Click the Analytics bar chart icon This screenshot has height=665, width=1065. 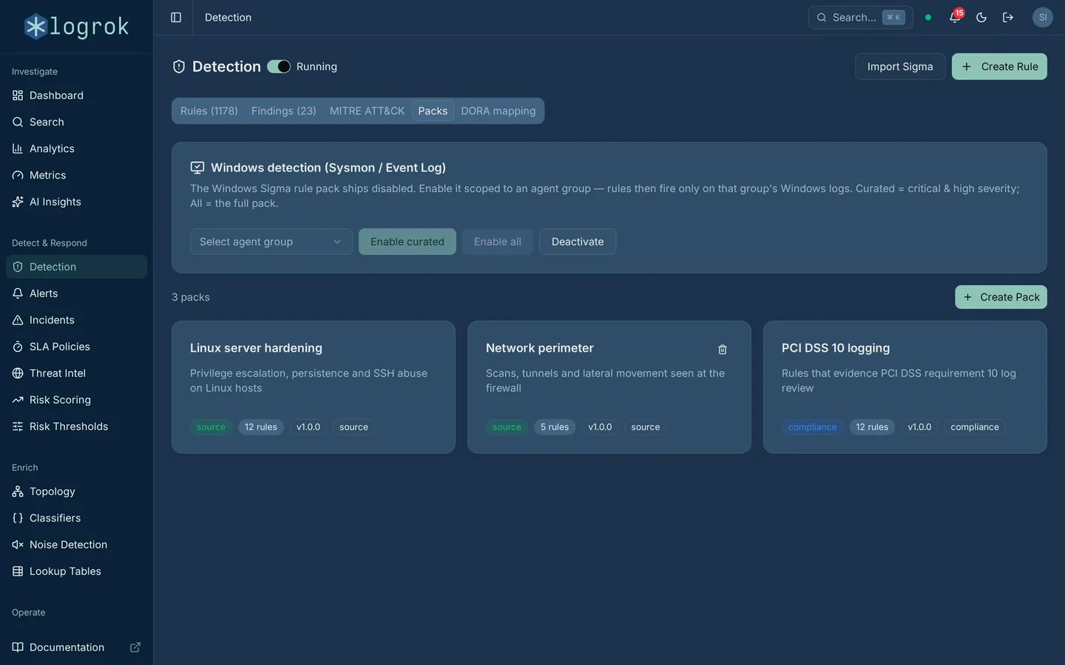pyautogui.click(x=18, y=149)
